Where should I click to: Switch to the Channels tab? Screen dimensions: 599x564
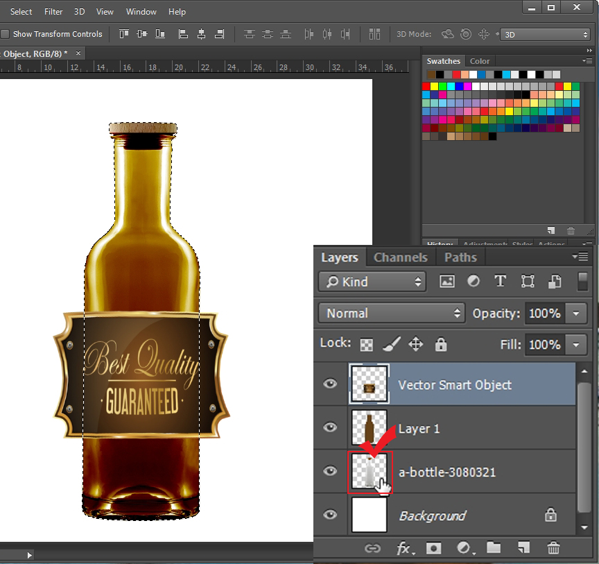[400, 257]
